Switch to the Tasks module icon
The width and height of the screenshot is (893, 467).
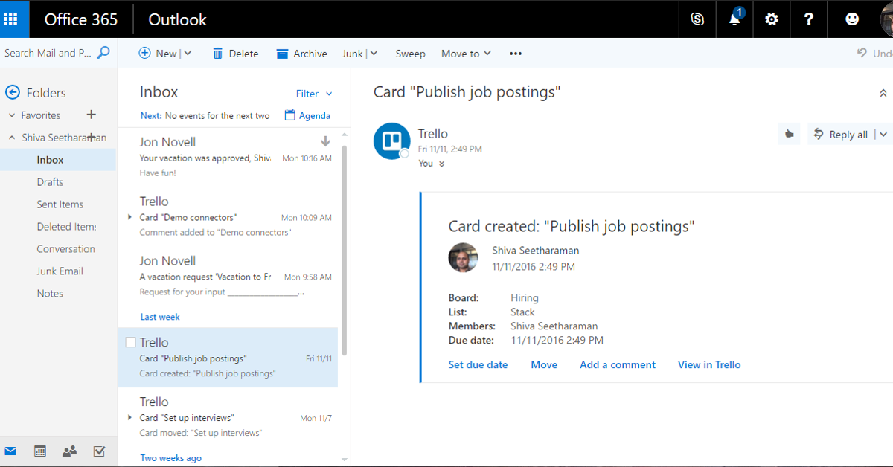point(99,451)
